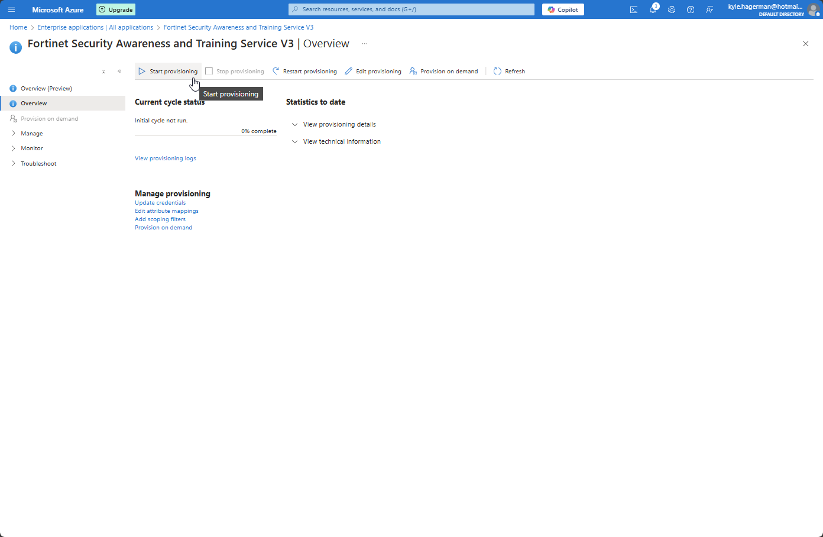The width and height of the screenshot is (823, 537).
Task: Collapse the left navigation double chevron
Action: point(119,71)
